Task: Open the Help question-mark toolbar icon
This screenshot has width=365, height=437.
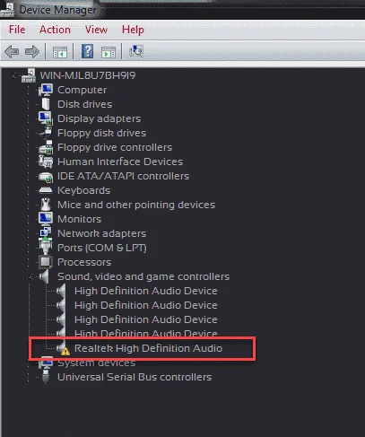Action: click(87, 51)
